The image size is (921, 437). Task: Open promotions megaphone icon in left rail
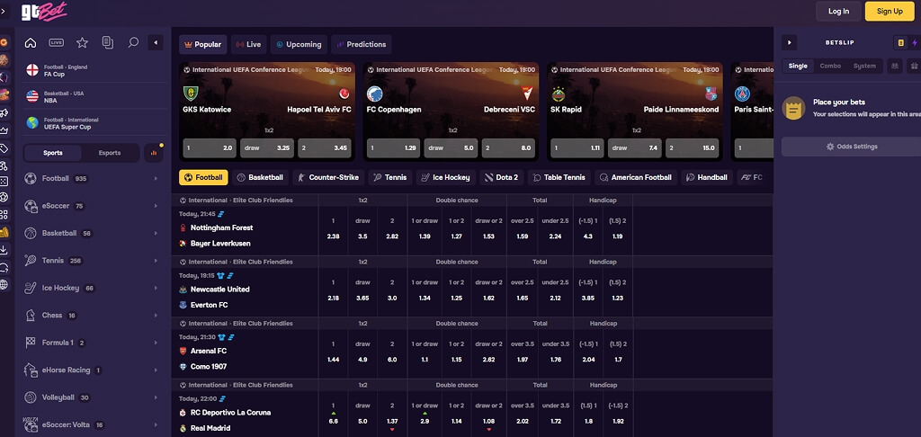pos(4,112)
